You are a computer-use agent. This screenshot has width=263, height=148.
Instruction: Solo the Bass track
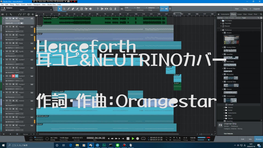click(10, 43)
